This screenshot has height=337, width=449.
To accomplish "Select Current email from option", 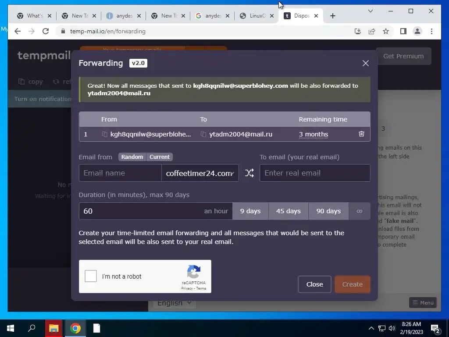I will [160, 157].
